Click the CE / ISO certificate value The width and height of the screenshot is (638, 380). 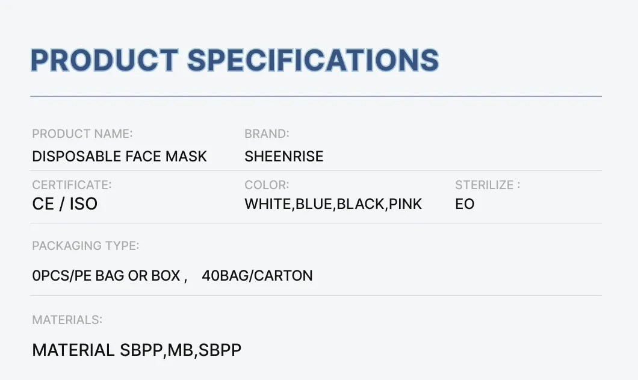64,204
